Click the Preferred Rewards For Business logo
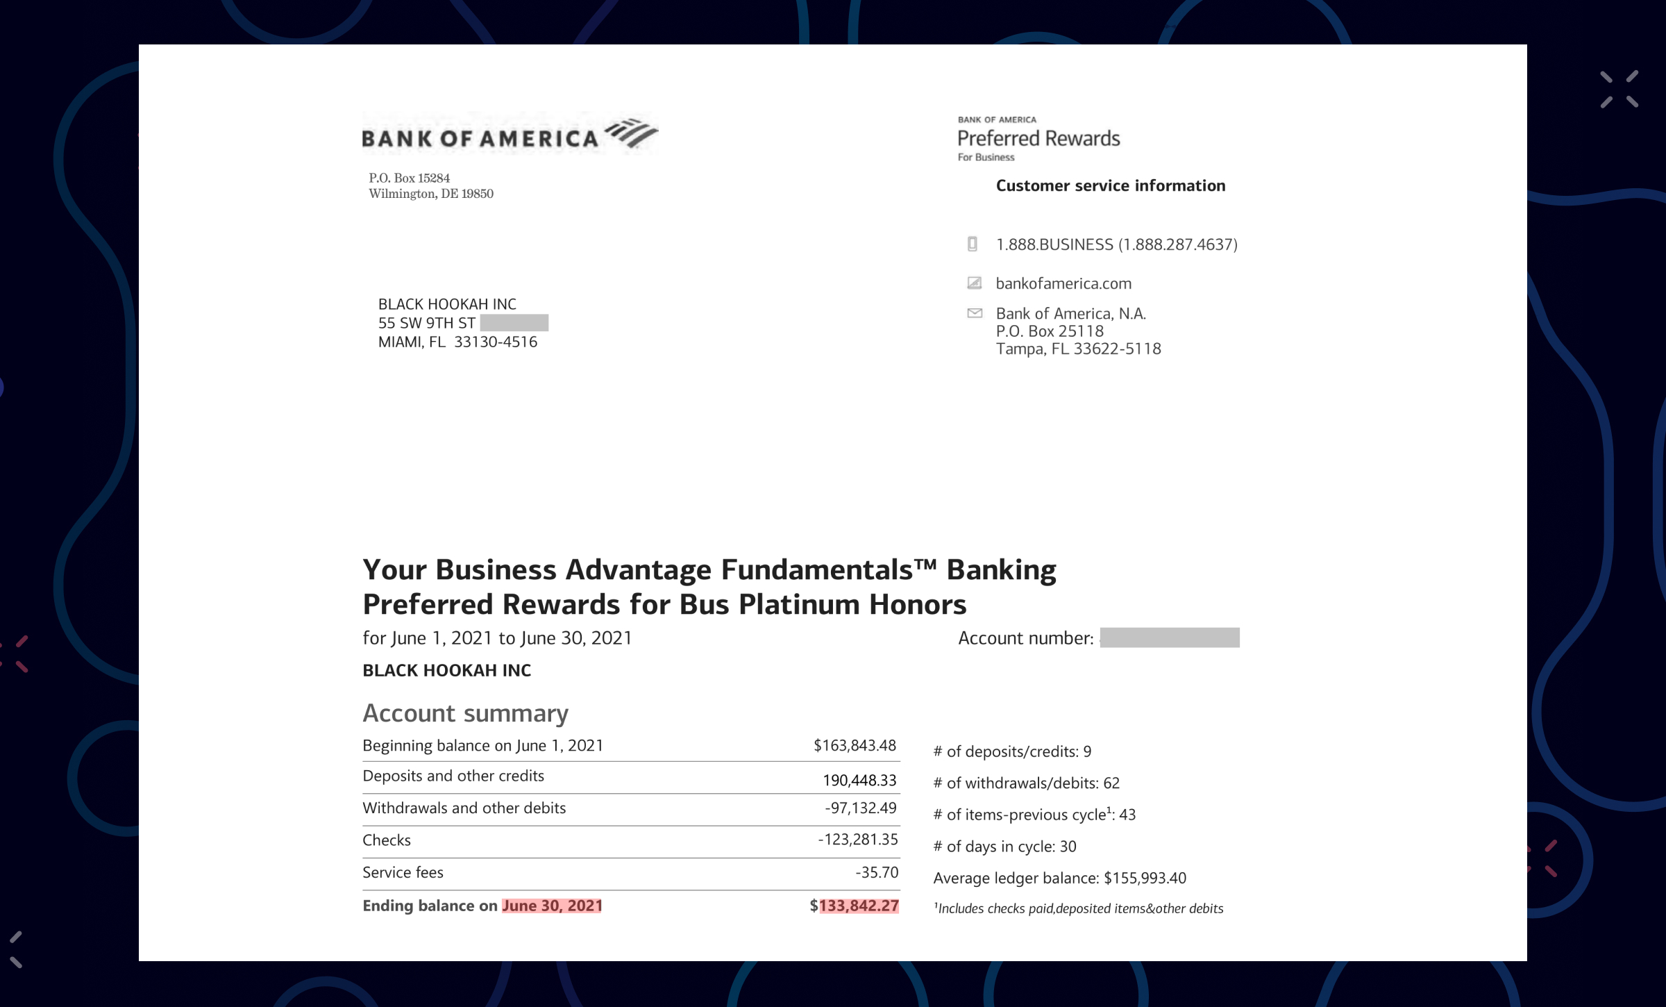Screen dimensions: 1666x1007 tap(1038, 139)
